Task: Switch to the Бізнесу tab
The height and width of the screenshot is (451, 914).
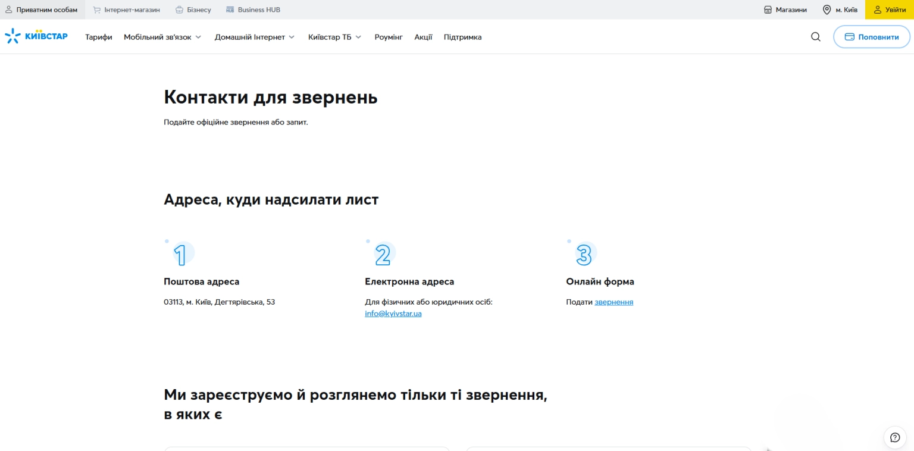Action: [193, 10]
